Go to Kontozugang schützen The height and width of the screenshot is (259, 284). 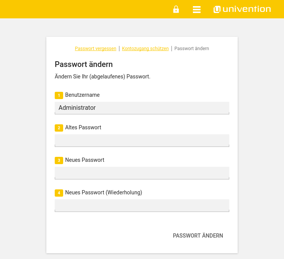click(145, 49)
